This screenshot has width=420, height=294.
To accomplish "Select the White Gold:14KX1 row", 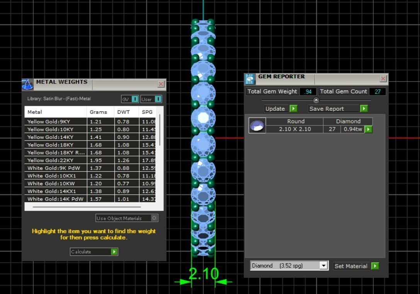I will [90, 192].
